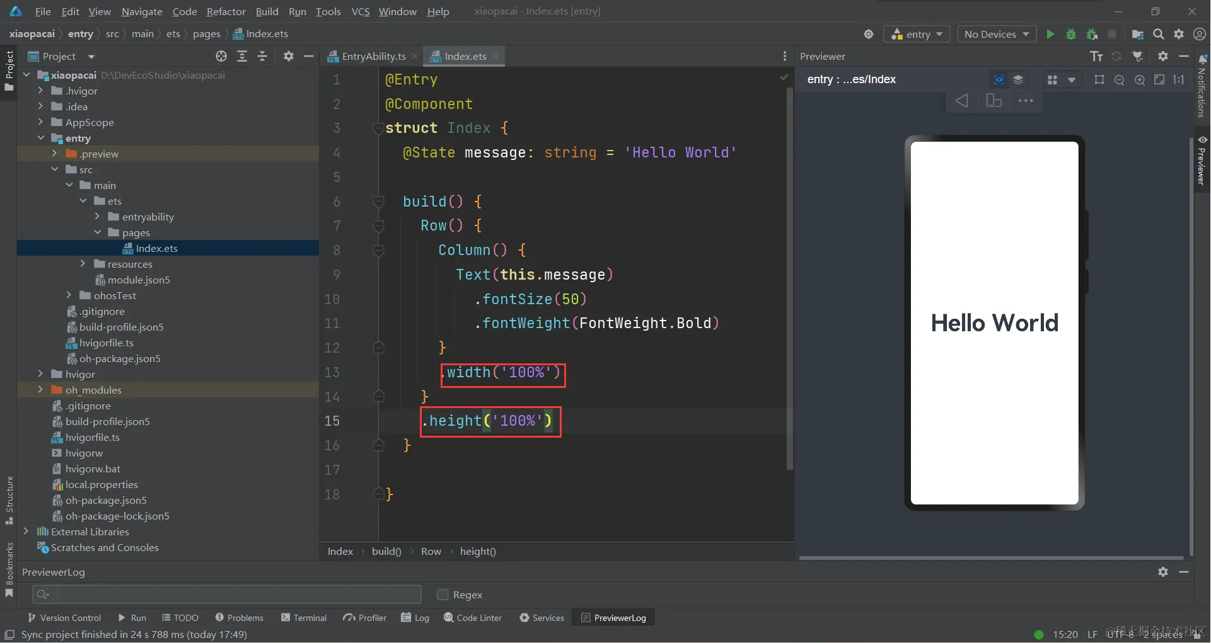Open the entry run configuration dropdown
This screenshot has height=643, width=1211.
tap(917, 34)
